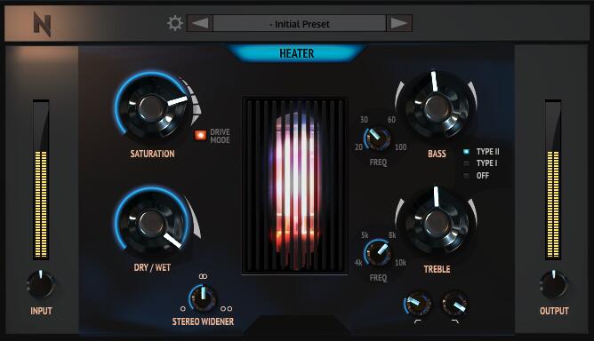This screenshot has height=341, width=594.
Task: Click the Saturation knob
Action: (152, 107)
